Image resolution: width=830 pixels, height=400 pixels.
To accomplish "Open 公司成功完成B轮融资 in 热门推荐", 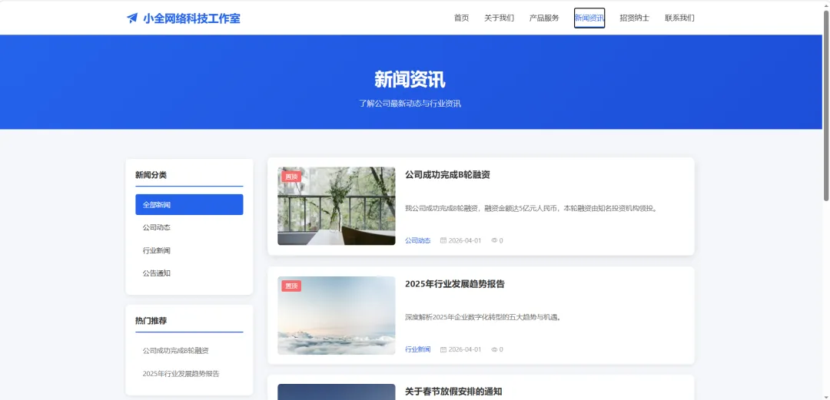I will [x=176, y=351].
